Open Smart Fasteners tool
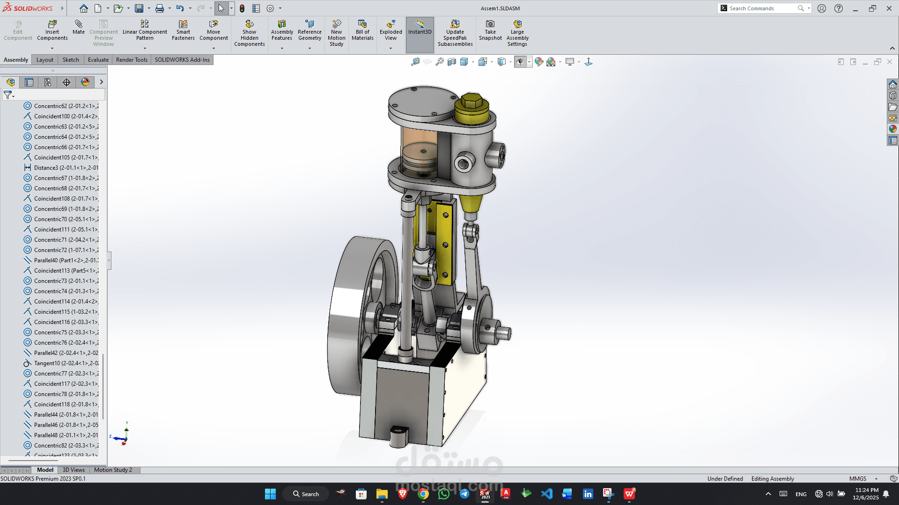This screenshot has width=899, height=505. pos(183,30)
